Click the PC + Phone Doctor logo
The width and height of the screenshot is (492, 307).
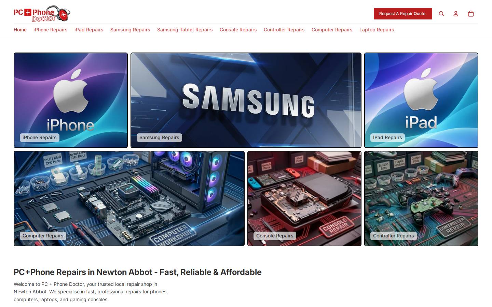(x=42, y=14)
